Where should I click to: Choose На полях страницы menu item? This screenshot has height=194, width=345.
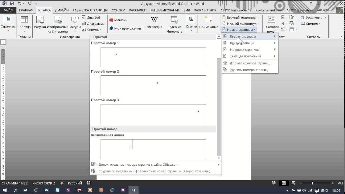click(250, 50)
